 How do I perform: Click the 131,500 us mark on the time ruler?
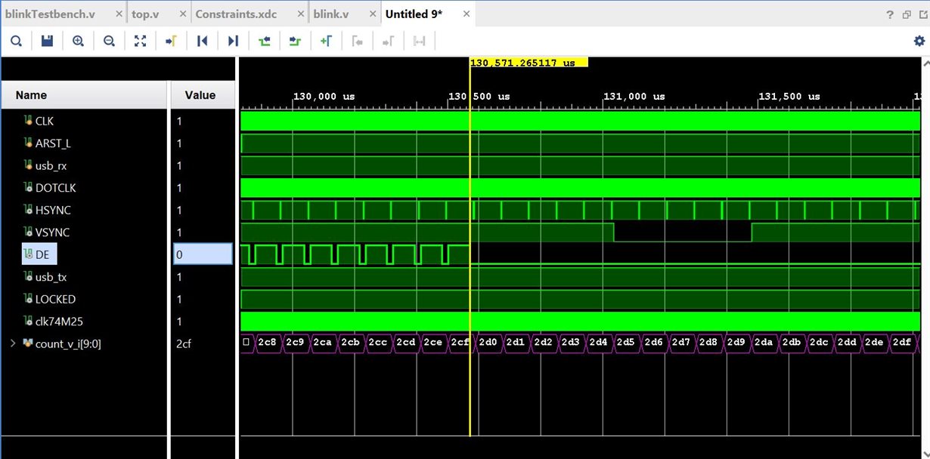789,97
